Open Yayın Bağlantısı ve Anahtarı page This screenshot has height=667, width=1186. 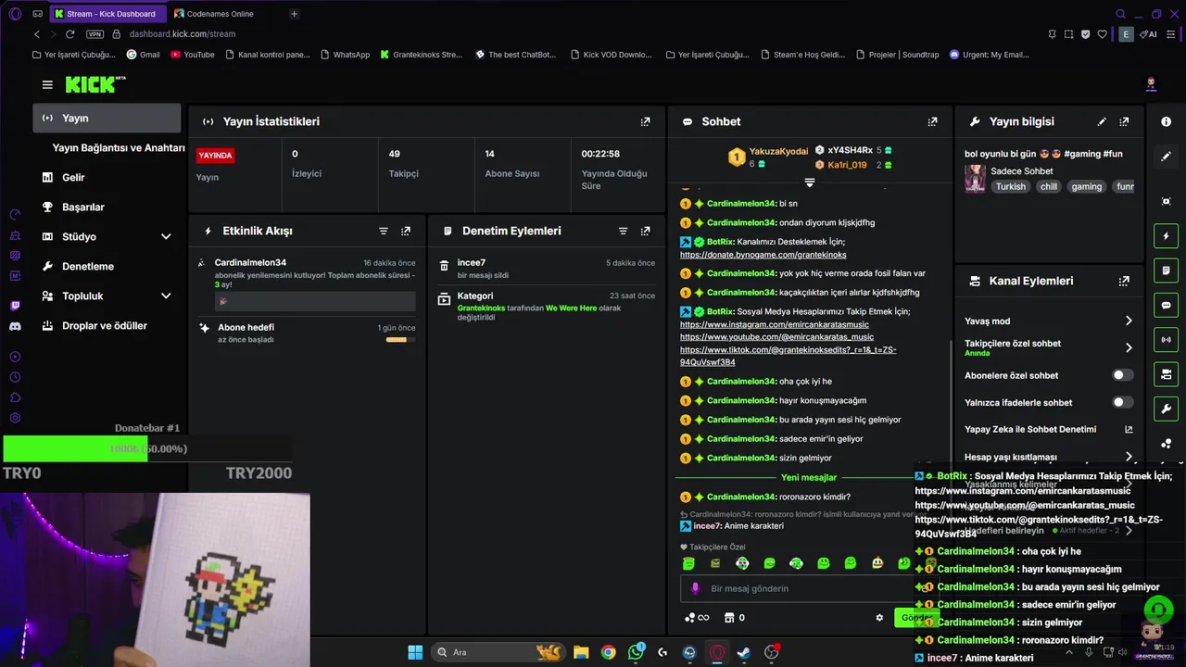[119, 147]
